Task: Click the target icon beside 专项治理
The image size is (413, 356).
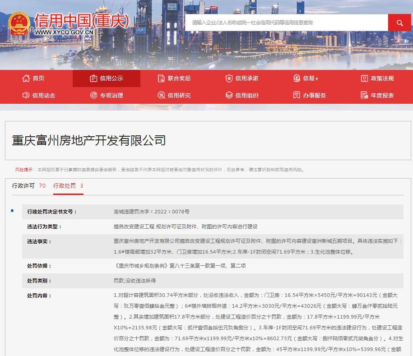Action: [x=93, y=95]
